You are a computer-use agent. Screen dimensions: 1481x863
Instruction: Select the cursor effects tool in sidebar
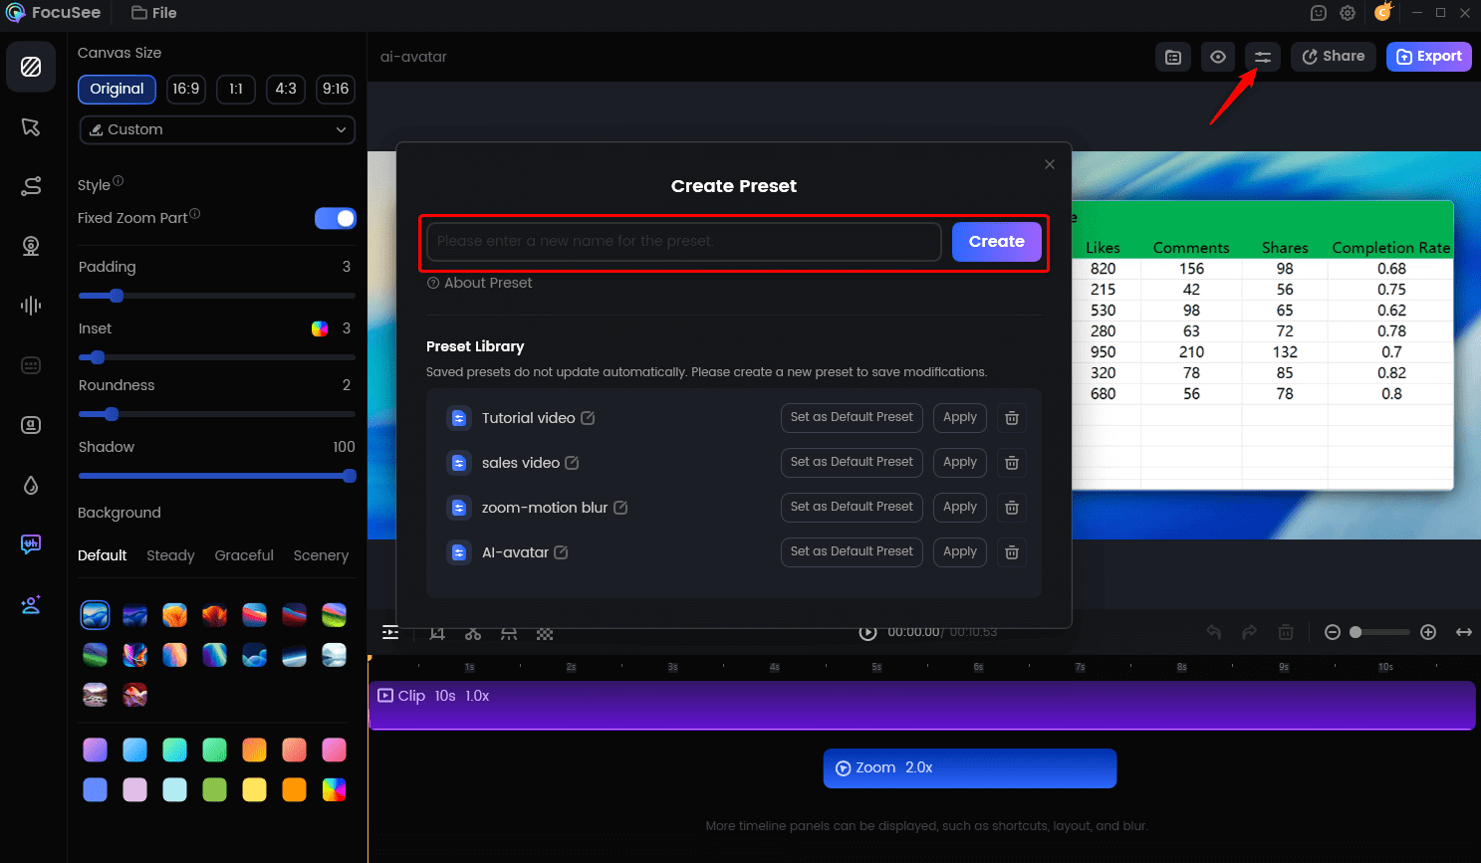point(31,127)
